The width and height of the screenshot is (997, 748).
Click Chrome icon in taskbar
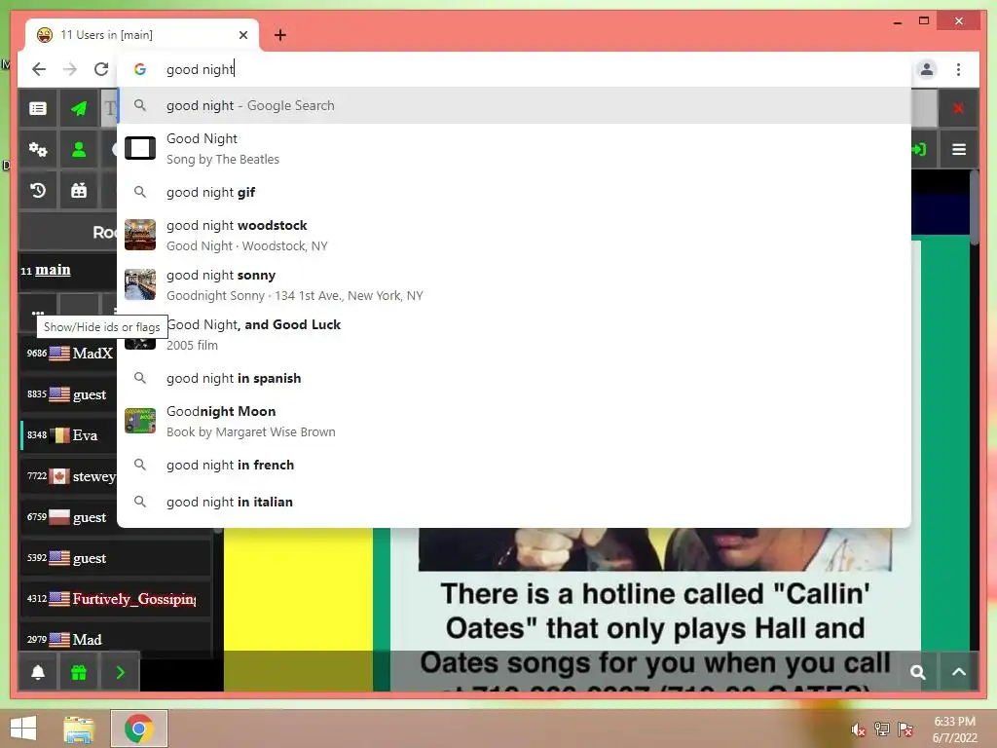[x=139, y=729]
